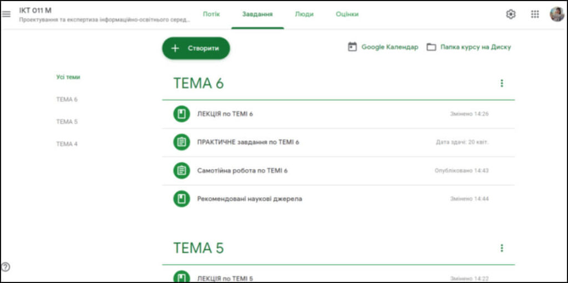
Task: Switch to the Люди tab
Action: [x=304, y=14]
